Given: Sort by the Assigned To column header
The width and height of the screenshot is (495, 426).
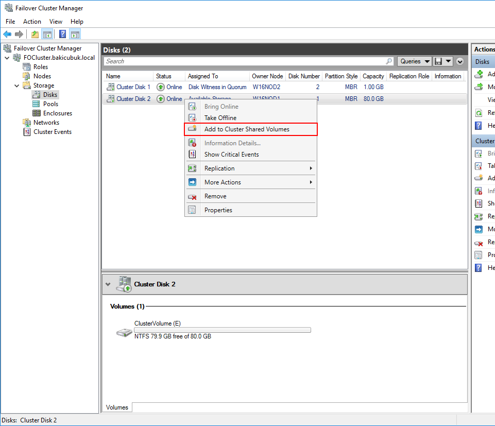Looking at the screenshot, I should click(217, 76).
